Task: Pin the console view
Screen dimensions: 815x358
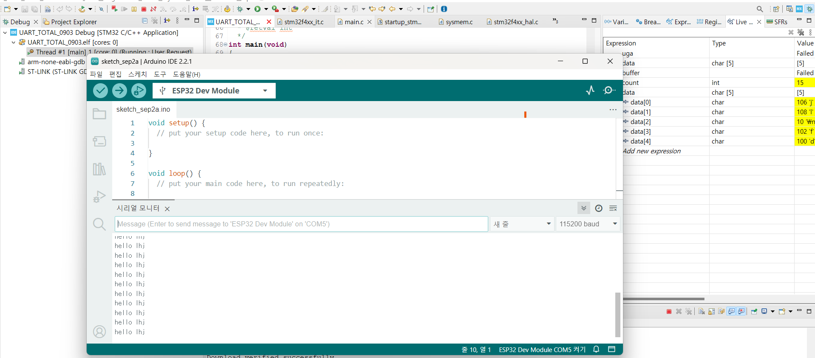Action: [754, 311]
